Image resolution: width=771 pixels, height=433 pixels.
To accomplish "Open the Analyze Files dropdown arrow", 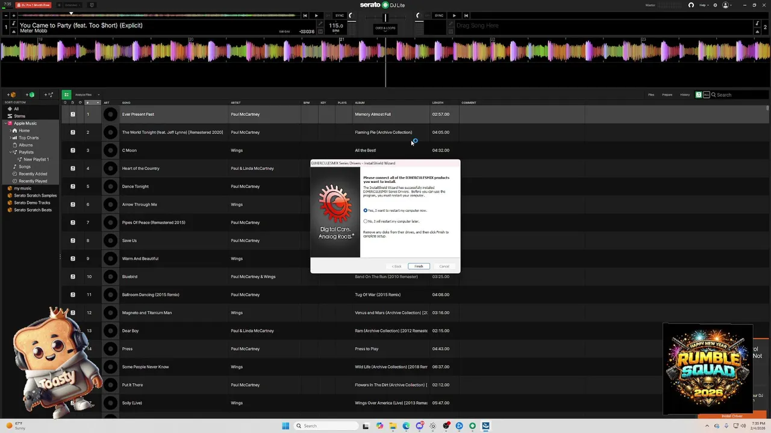I will [98, 94].
